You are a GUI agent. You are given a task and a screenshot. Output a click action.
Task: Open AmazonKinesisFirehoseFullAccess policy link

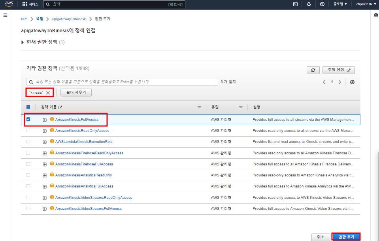click(x=84, y=164)
